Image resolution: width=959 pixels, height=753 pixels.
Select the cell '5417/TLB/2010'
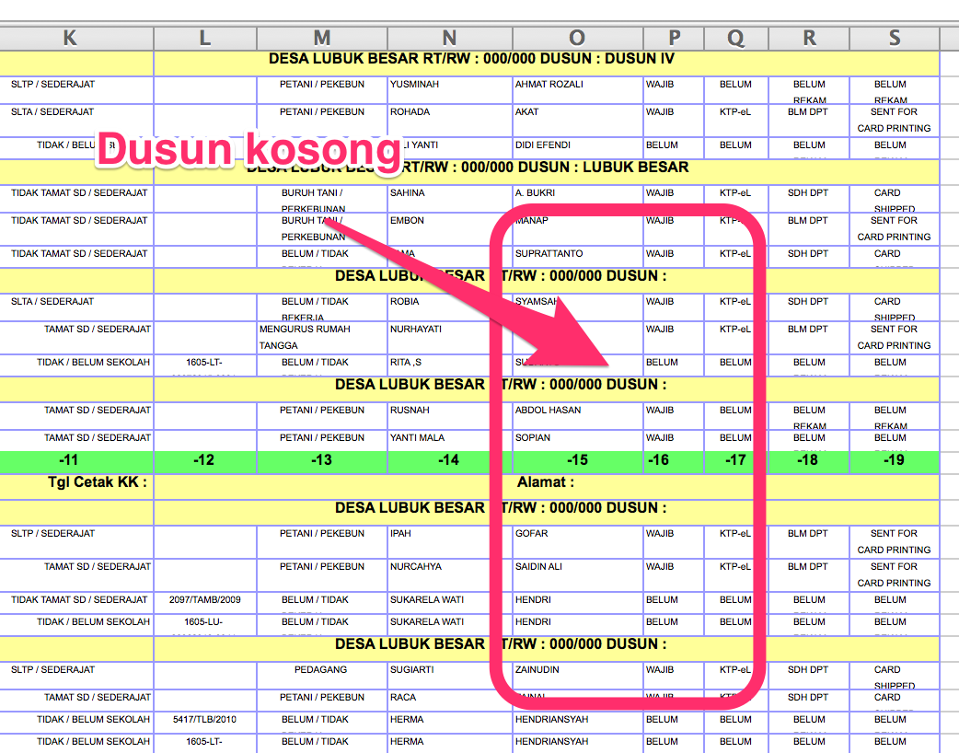[x=205, y=723]
